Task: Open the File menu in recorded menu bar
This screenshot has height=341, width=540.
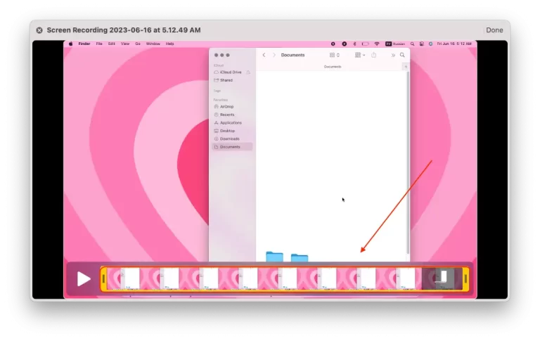Action: 99,44
